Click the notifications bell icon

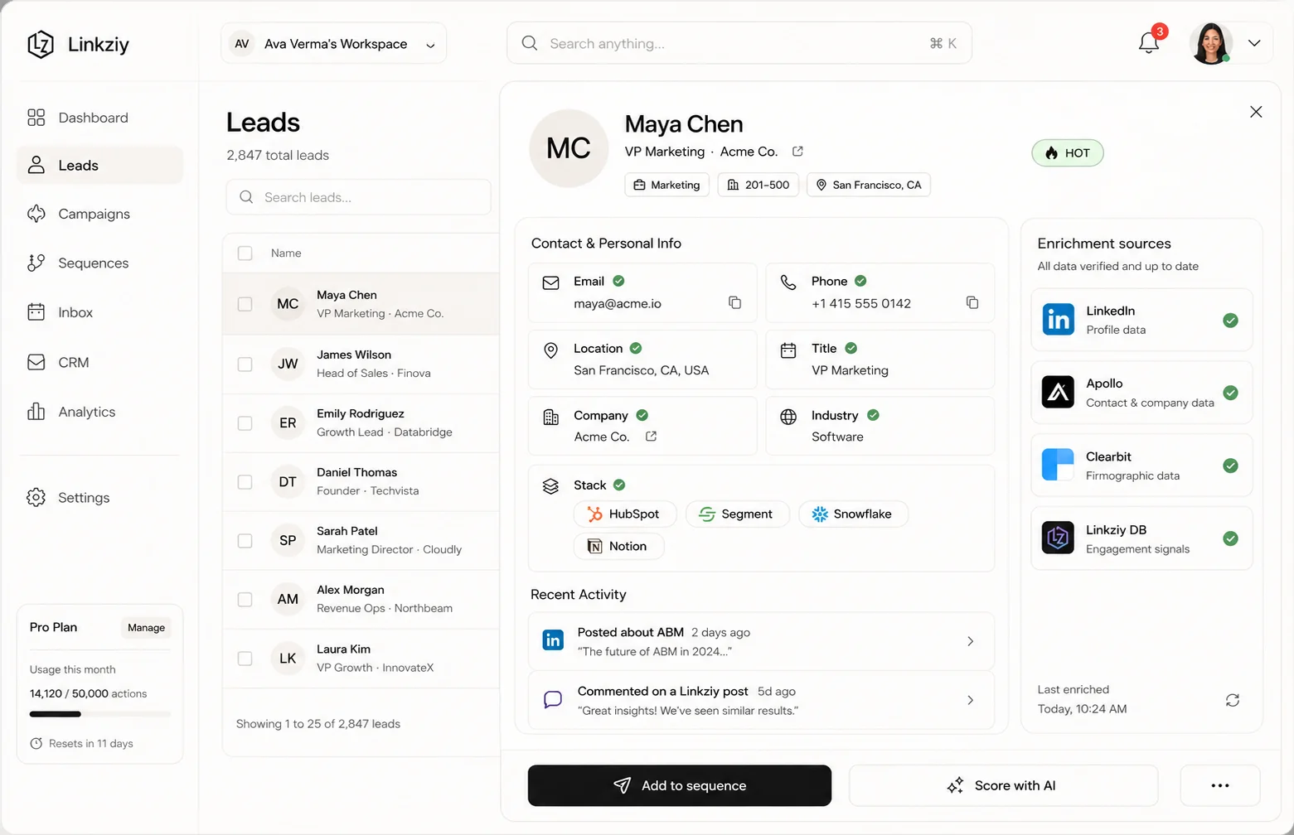[1149, 43]
